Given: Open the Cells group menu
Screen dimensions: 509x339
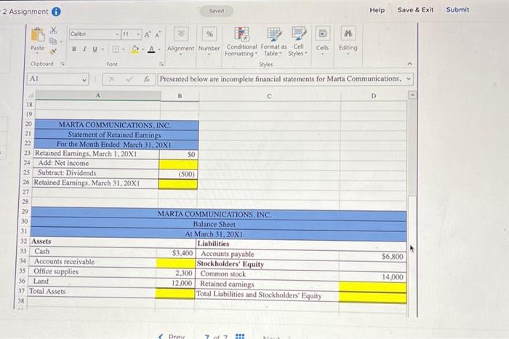Looking at the screenshot, I should [x=322, y=41].
